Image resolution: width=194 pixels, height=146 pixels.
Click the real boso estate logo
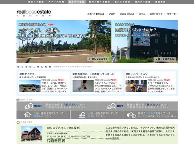(34, 13)
